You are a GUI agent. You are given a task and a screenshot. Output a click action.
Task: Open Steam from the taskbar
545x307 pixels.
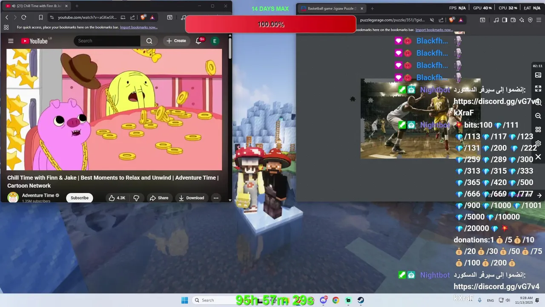pos(361,300)
